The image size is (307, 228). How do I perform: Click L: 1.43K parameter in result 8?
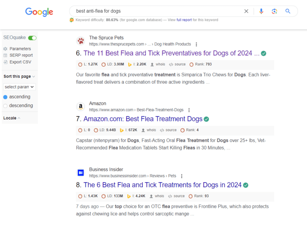(88, 196)
